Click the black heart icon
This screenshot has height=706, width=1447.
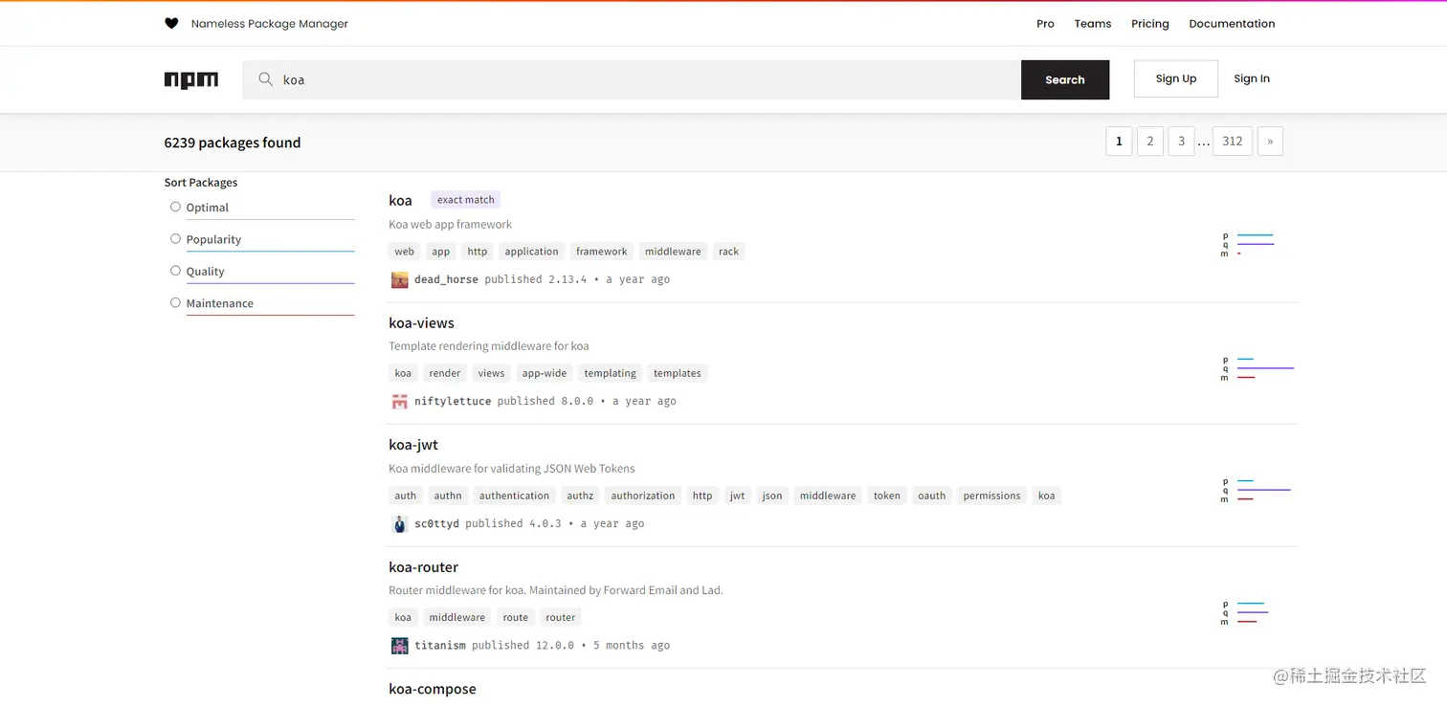coord(171,23)
